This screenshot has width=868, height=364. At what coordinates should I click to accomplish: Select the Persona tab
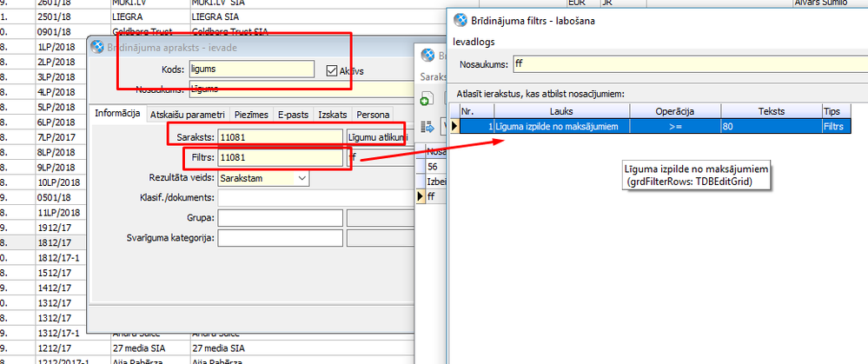(372, 115)
